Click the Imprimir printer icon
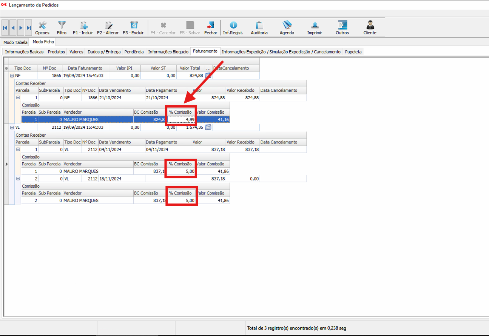 315,26
